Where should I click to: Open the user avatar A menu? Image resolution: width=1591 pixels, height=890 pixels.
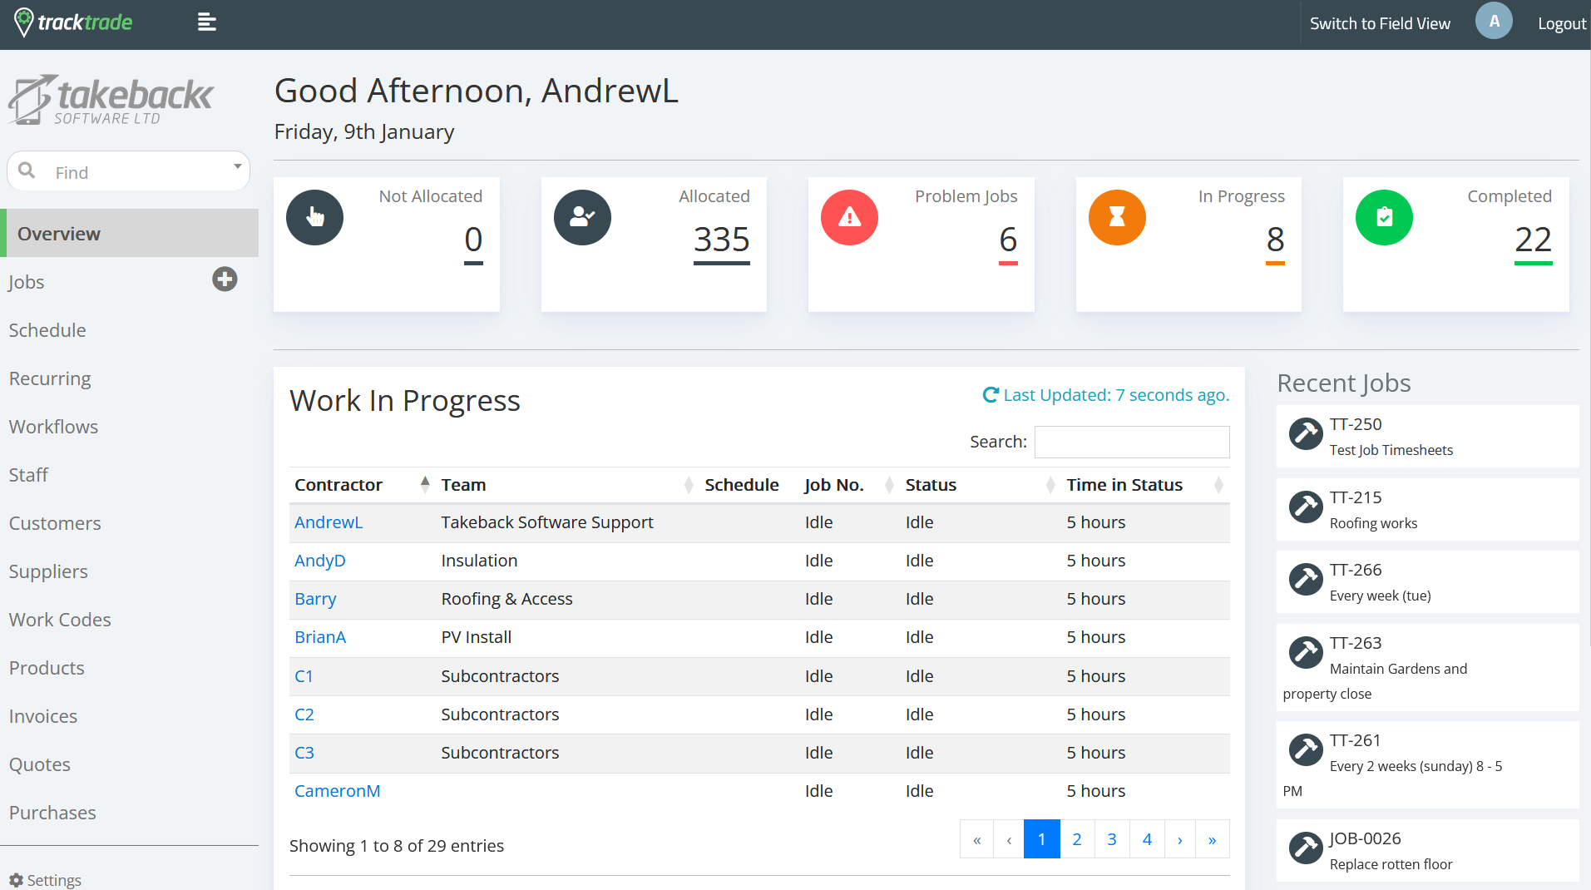pyautogui.click(x=1494, y=21)
